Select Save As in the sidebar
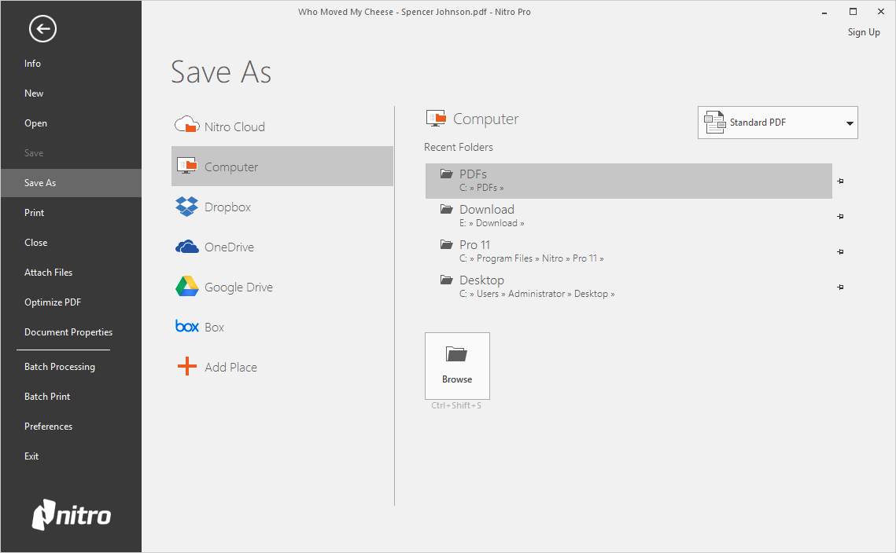Screen dimensions: 896x553 pos(71,182)
